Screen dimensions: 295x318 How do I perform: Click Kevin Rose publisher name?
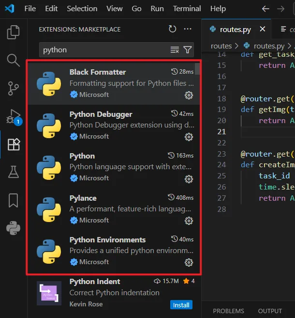point(86,304)
